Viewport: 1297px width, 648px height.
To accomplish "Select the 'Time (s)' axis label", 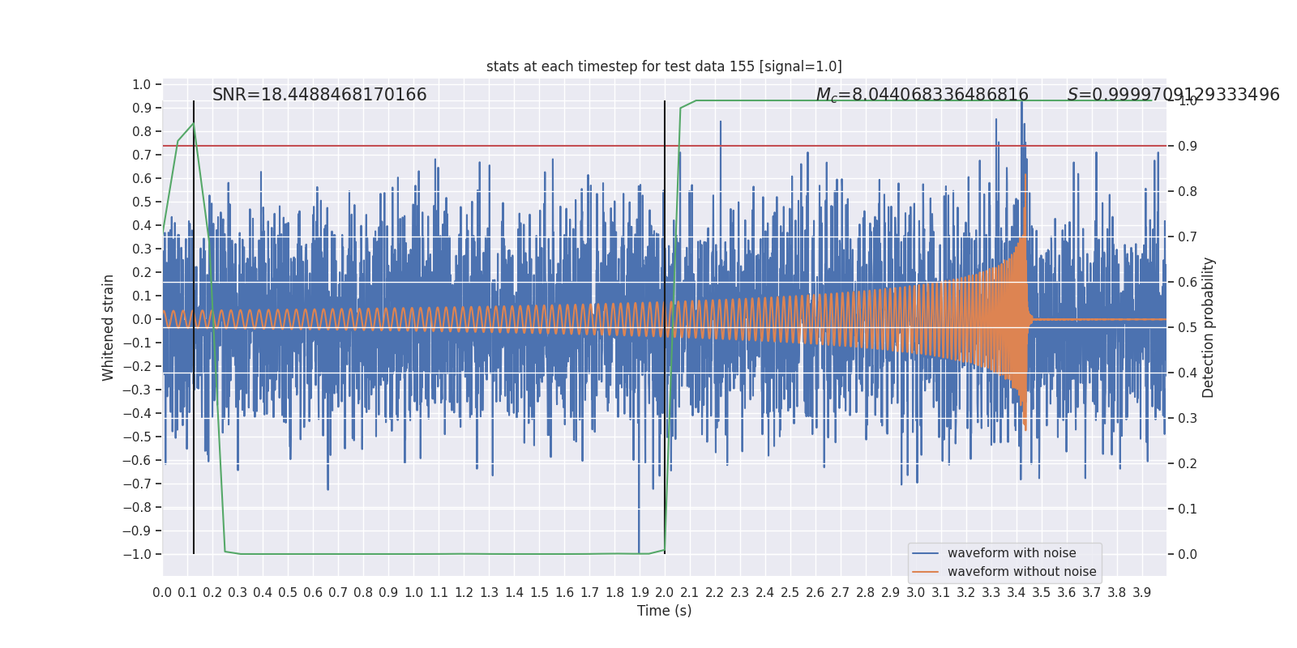I will [x=664, y=611].
